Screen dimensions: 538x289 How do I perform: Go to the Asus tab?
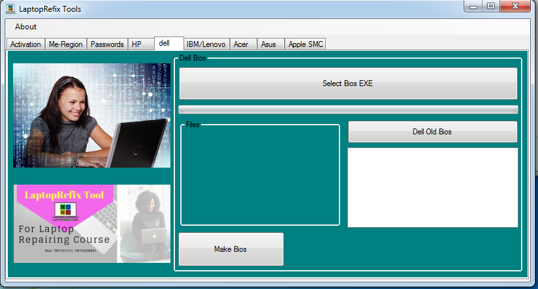click(x=271, y=44)
